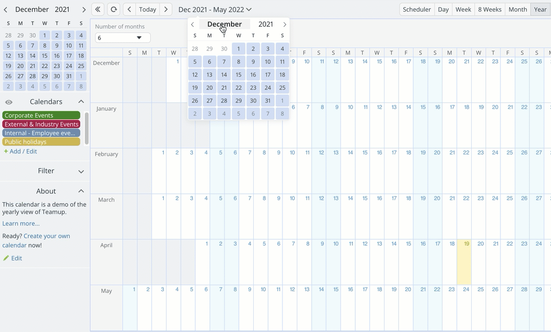Pick November 28 in popup date picker

point(195,49)
